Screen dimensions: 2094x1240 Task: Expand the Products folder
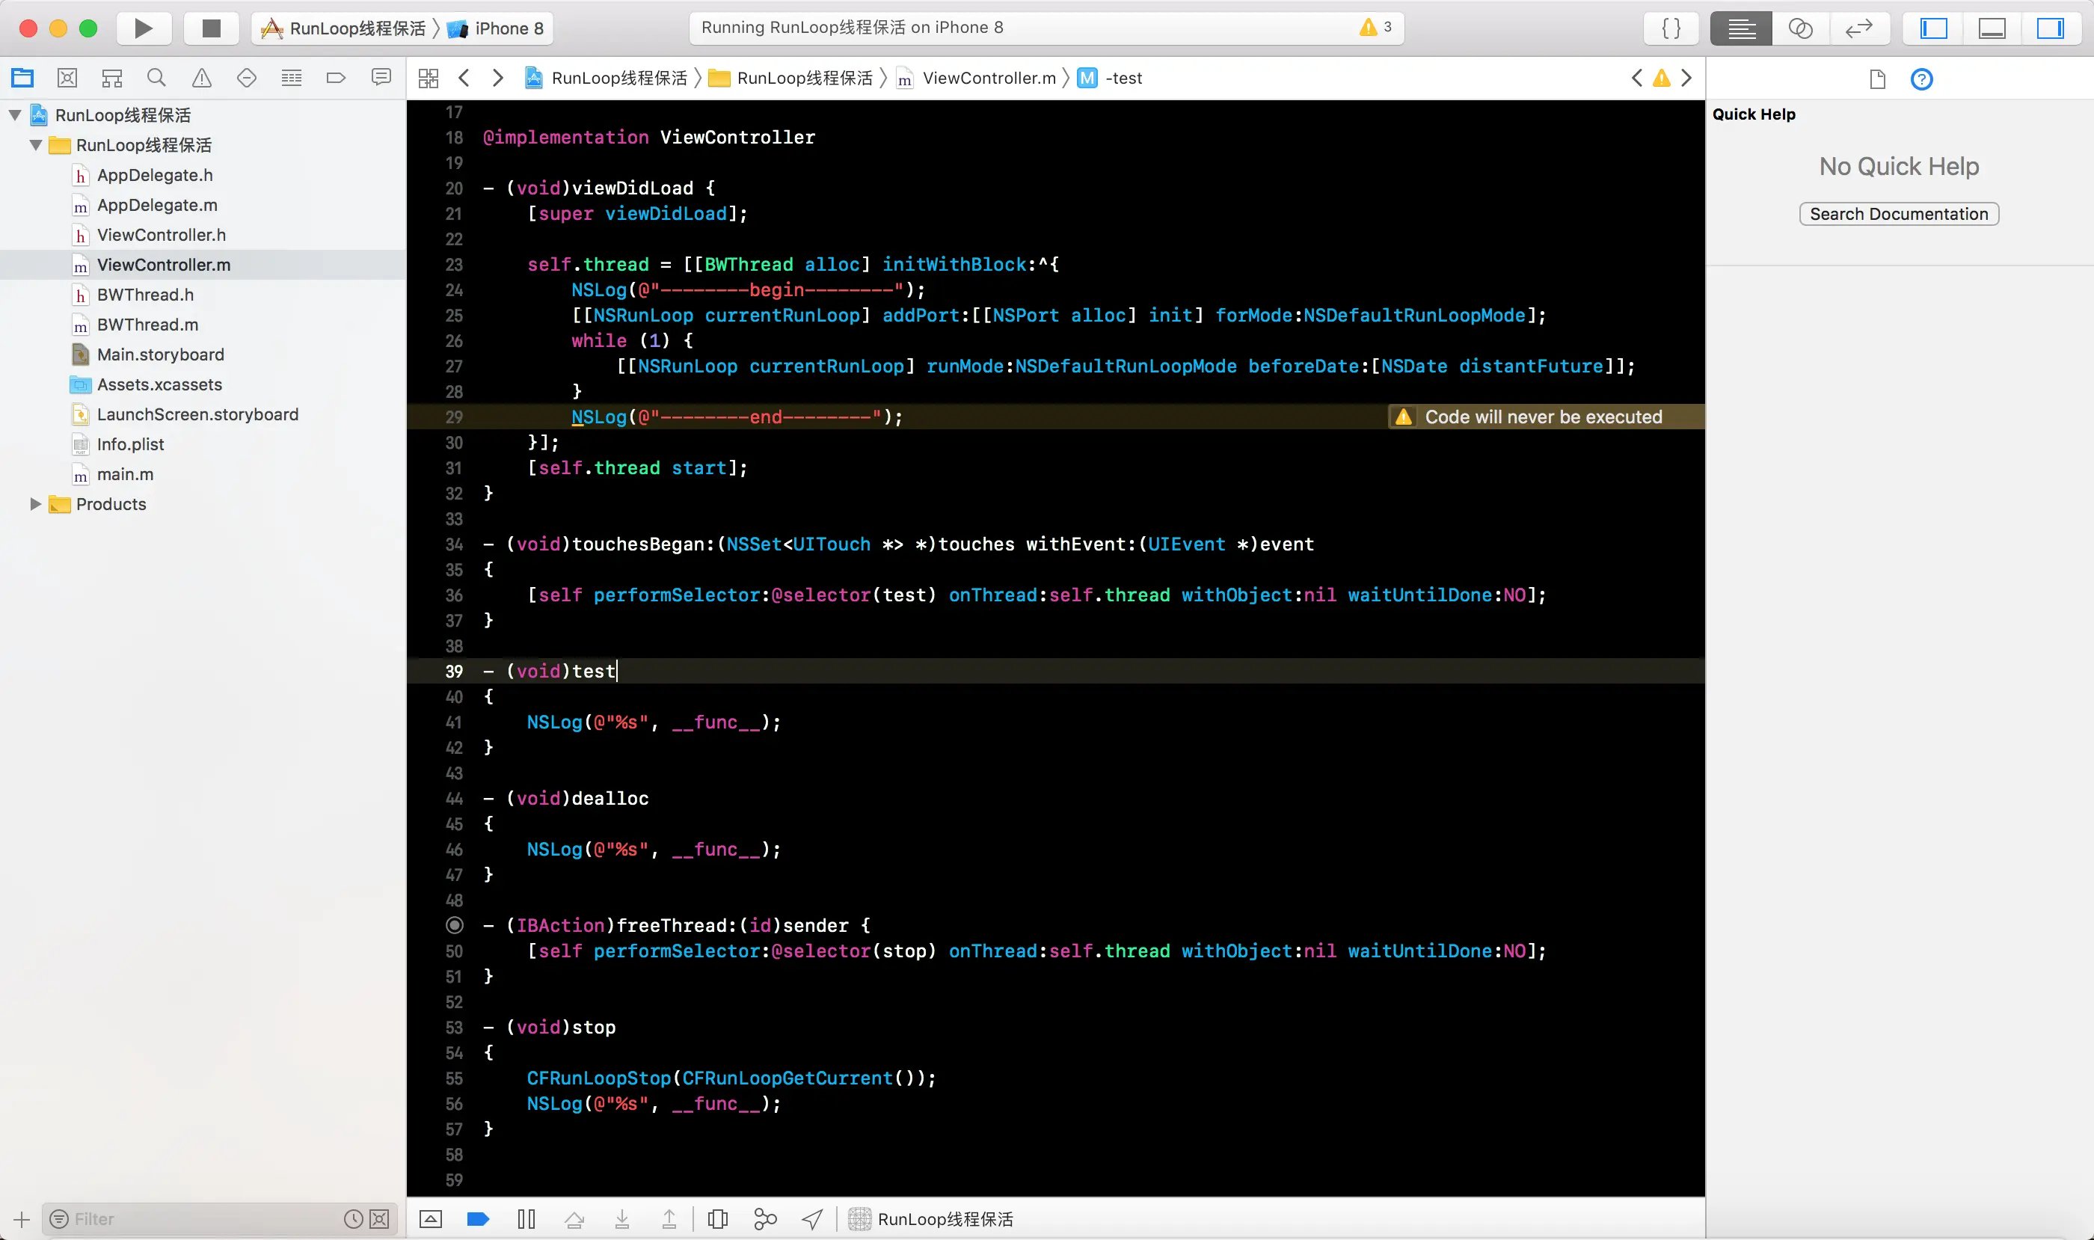[x=35, y=504]
